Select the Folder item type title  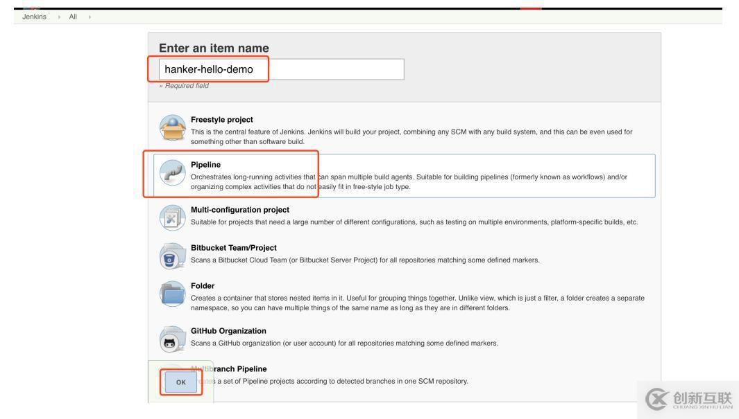pyautogui.click(x=203, y=286)
